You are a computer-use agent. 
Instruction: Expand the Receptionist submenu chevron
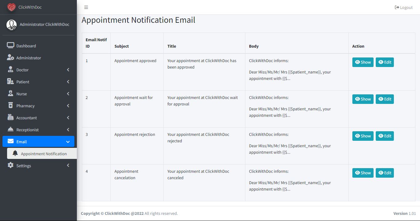[x=68, y=130]
